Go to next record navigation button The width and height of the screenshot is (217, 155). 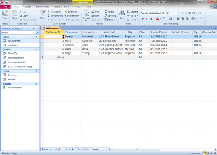pos(67,149)
